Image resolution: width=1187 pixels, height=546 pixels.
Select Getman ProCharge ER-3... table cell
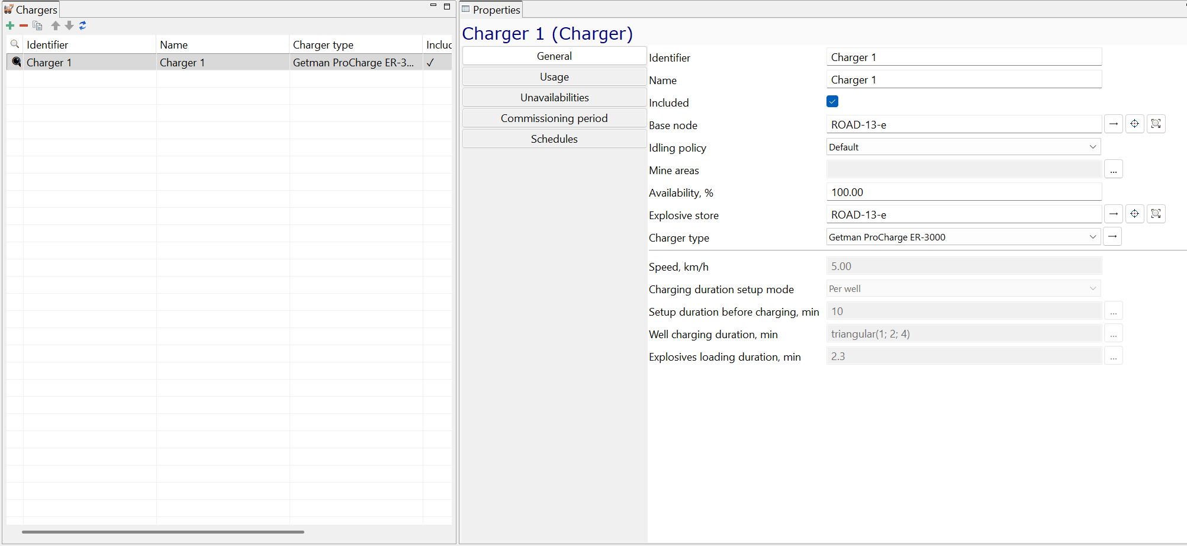(x=356, y=62)
